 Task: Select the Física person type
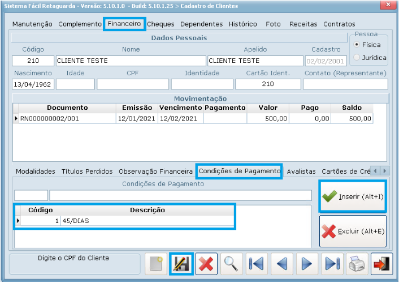357,45
